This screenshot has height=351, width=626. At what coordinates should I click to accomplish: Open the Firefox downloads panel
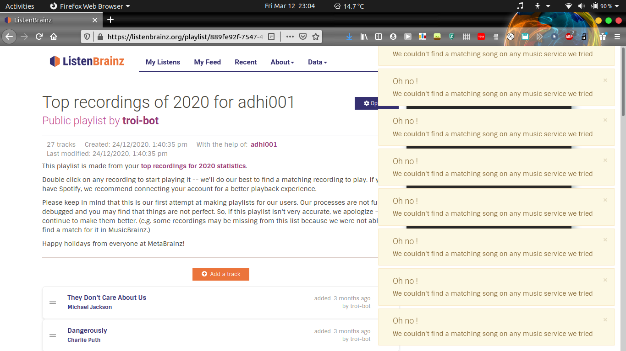tap(349, 37)
